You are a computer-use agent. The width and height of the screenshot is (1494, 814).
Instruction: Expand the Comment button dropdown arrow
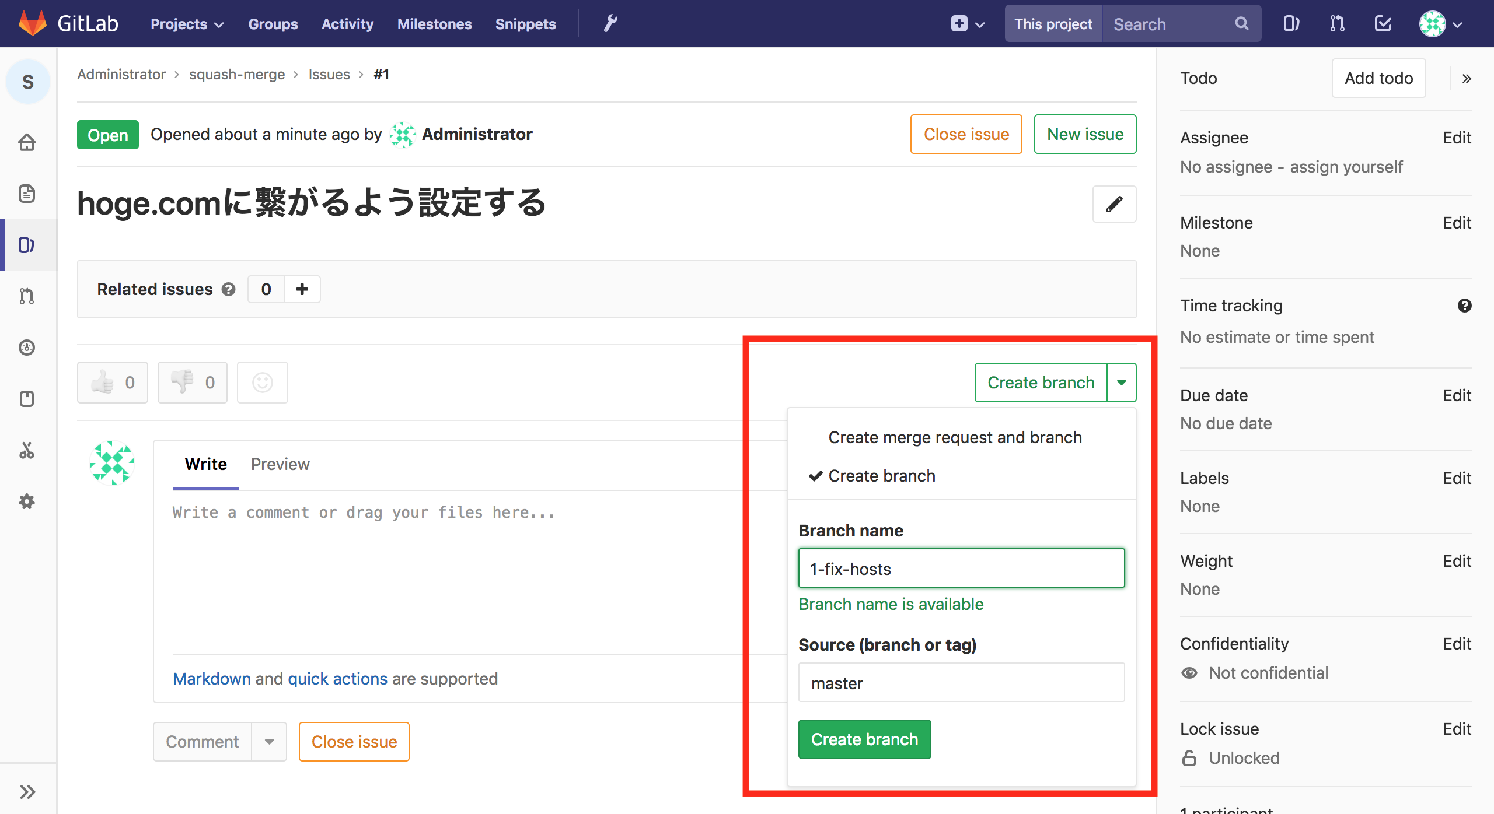tap(270, 741)
